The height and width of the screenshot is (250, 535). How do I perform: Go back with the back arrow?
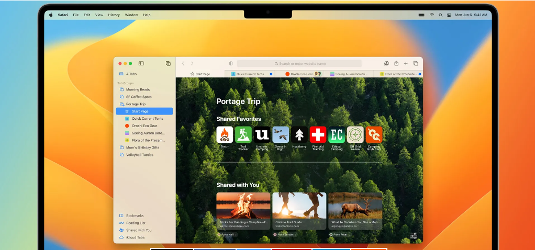pyautogui.click(x=183, y=63)
